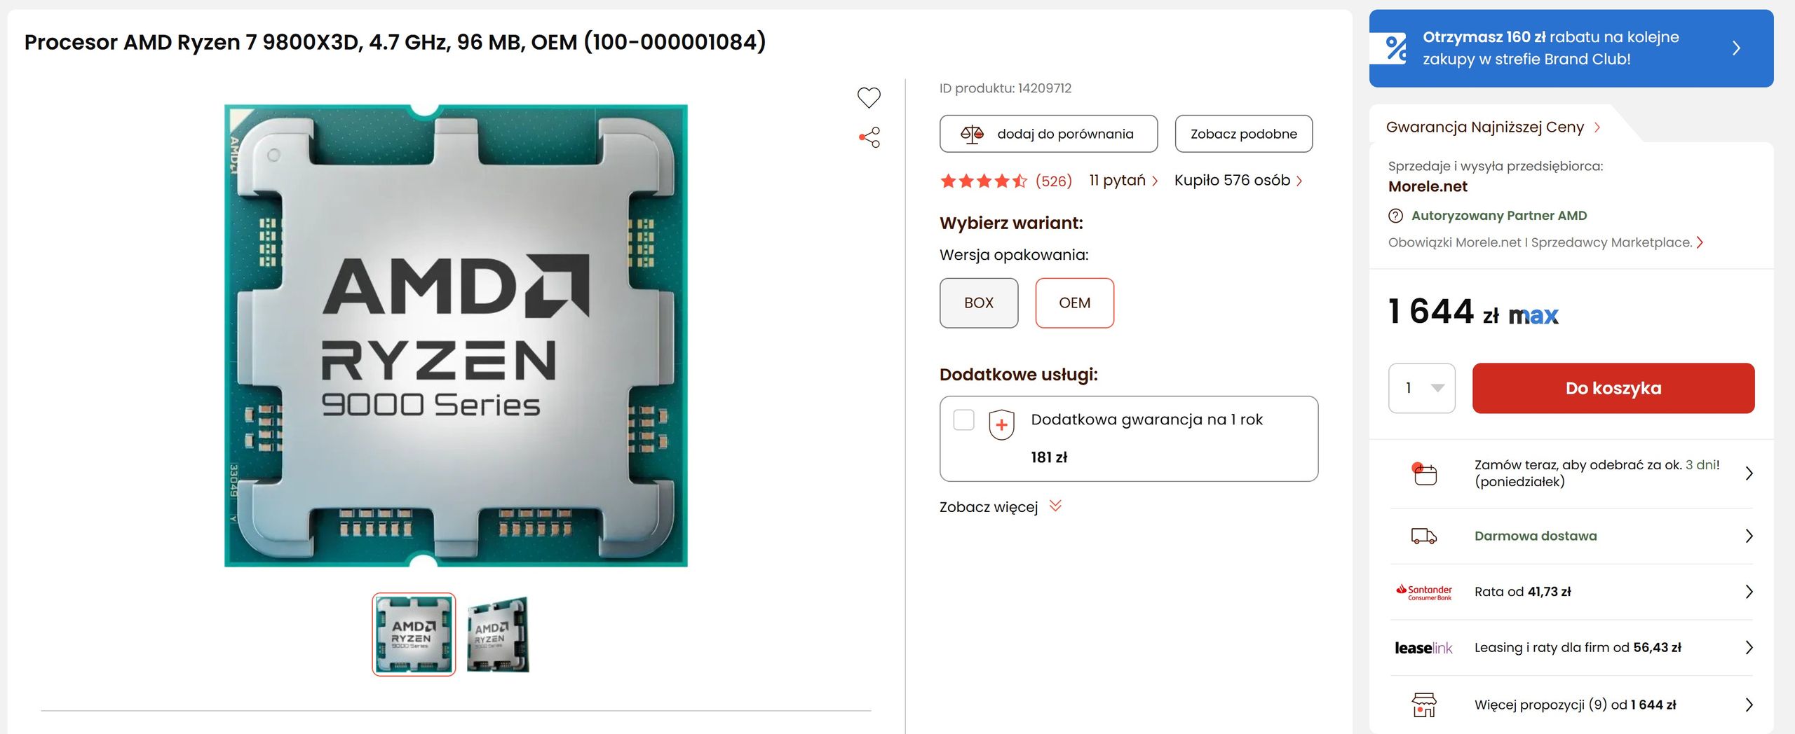Click the shield plus warranty icon
The width and height of the screenshot is (1795, 734).
(1001, 424)
